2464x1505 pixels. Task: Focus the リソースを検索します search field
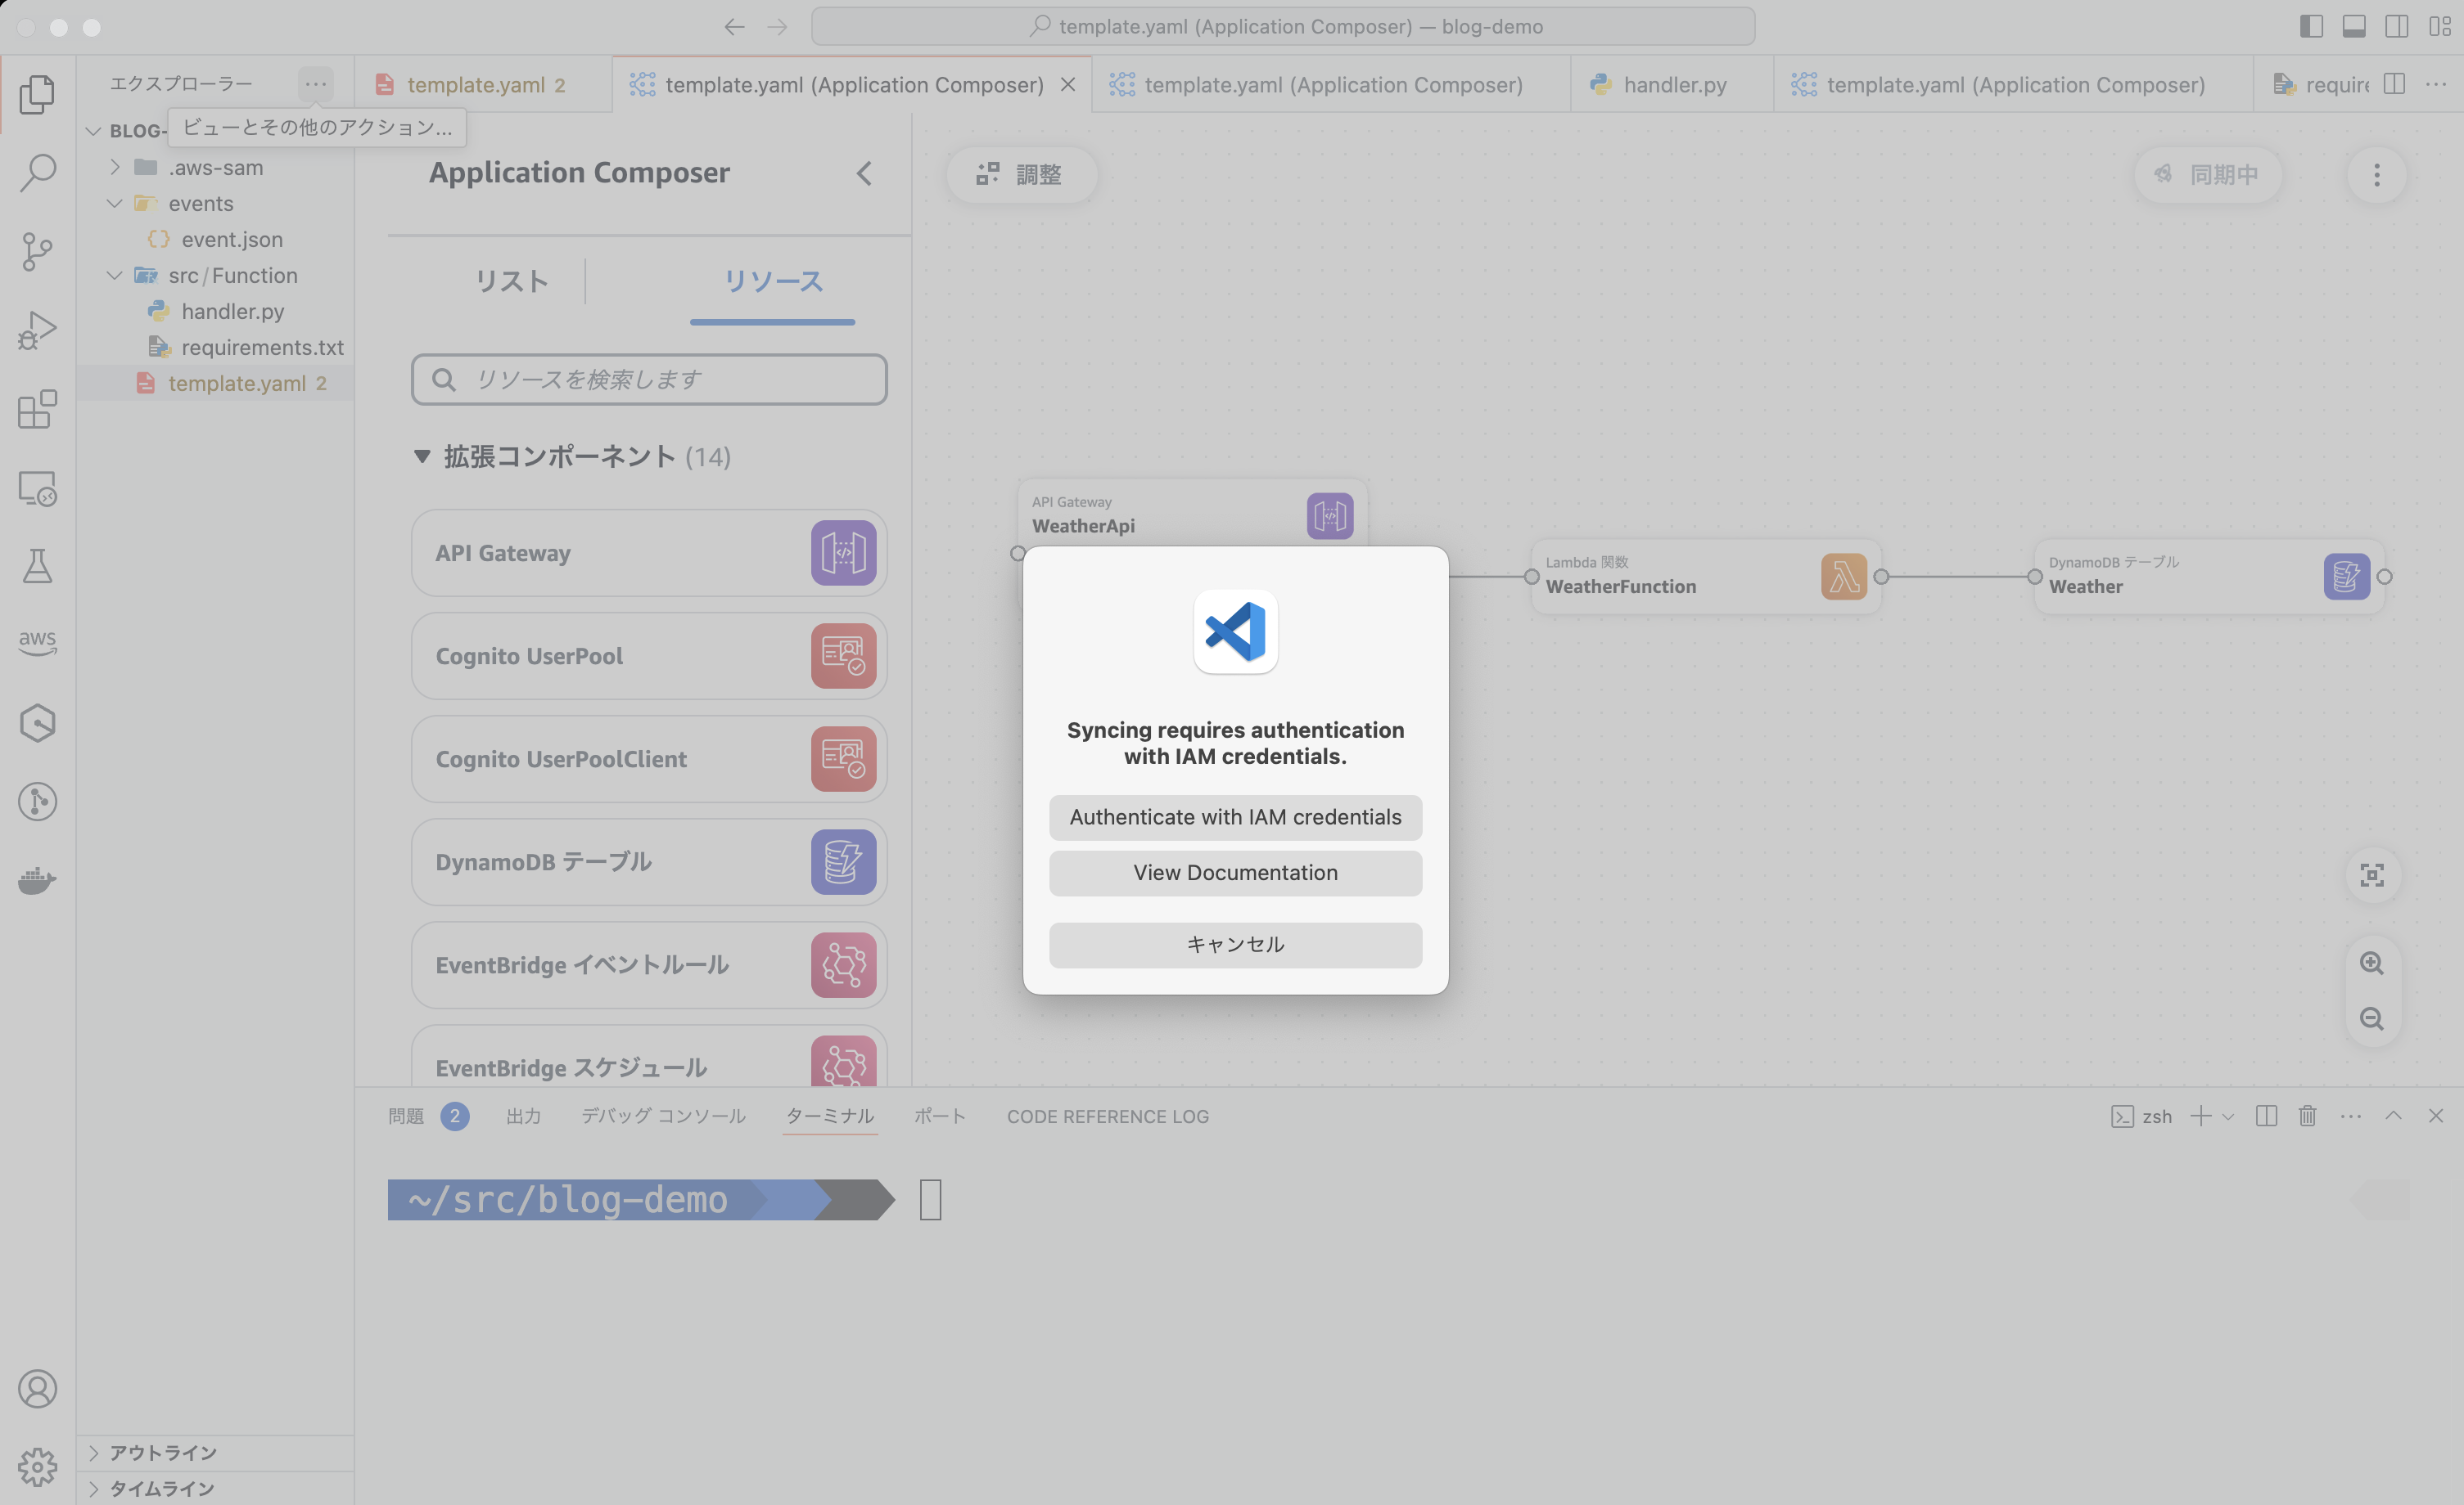[x=649, y=379]
